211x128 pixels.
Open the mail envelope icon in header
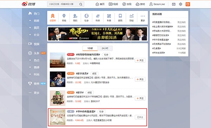(x=174, y=4)
